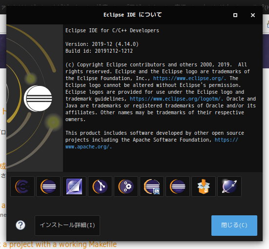Open the planet orbit feature icon
Image resolution: width=269 pixels, height=249 pixels.
229,187
